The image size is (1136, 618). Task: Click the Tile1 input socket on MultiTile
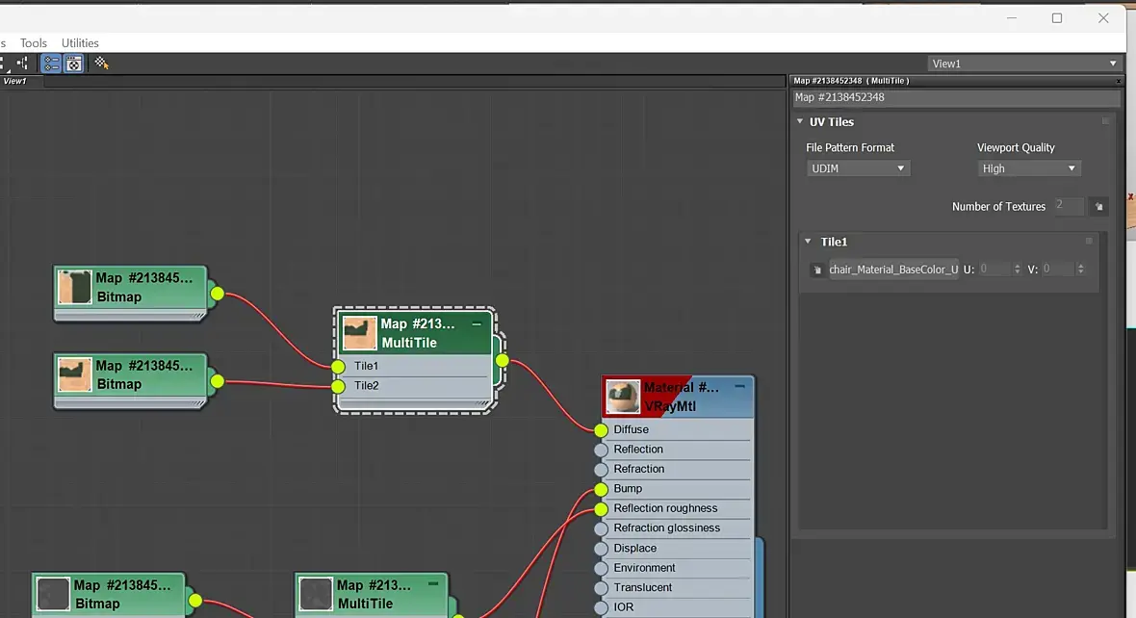pos(338,367)
